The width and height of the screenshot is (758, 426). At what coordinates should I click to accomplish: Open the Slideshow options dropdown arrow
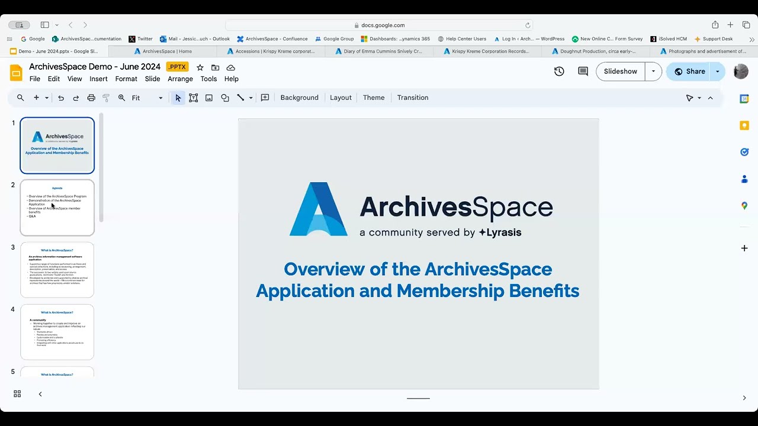(653, 72)
